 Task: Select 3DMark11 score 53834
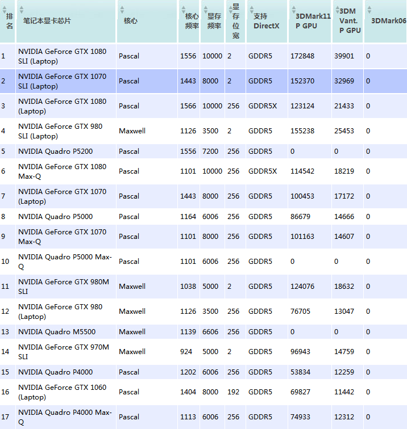pyautogui.click(x=300, y=372)
